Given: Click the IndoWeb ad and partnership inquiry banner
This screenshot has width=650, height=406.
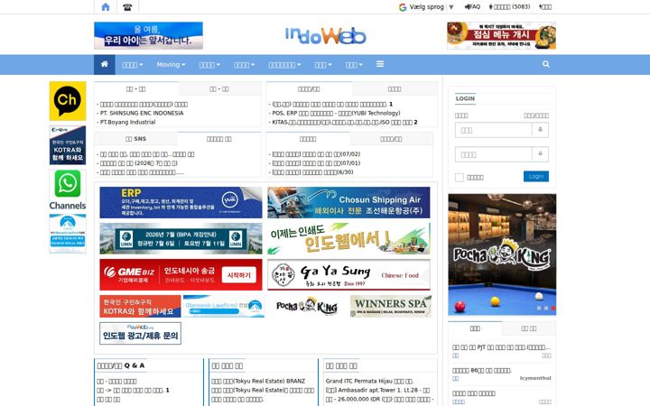Looking at the screenshot, I should pos(140,334).
